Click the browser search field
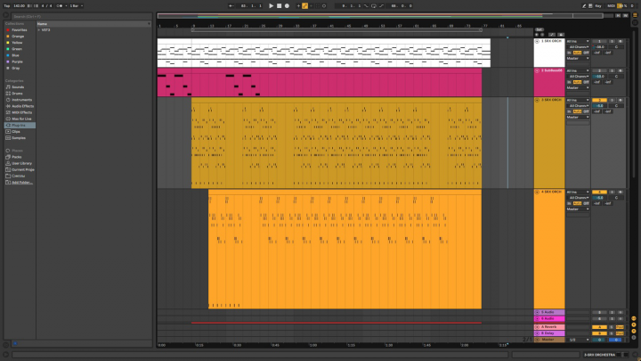 (81, 16)
